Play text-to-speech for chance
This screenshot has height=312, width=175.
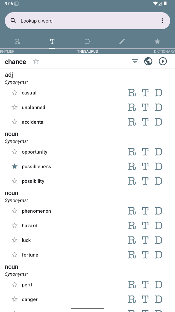pyautogui.click(x=163, y=61)
